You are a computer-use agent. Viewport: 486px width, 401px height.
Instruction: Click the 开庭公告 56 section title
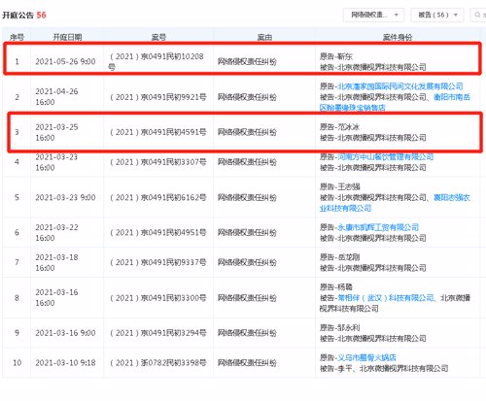click(24, 15)
